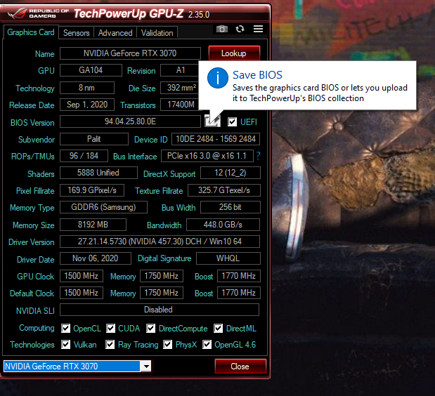Click the Bus Width field 256 bit
This screenshot has width=435, height=396.
pyautogui.click(x=231, y=207)
